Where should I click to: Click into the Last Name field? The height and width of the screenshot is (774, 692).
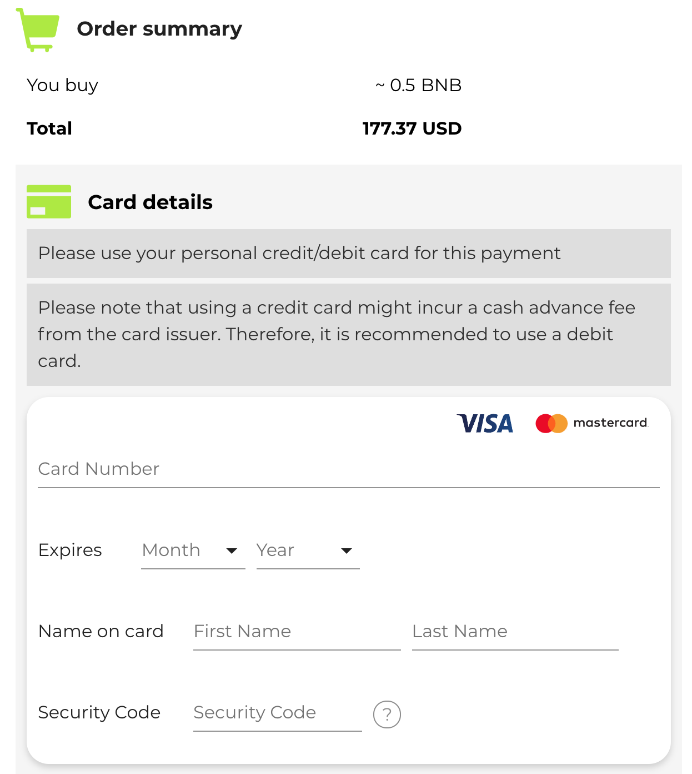(515, 632)
